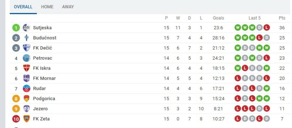Click the Last 5 column header

(x=254, y=18)
